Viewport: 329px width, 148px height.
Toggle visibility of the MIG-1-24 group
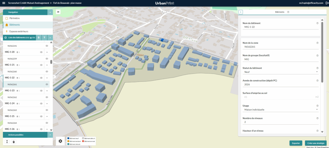pyautogui.click(x=41, y=103)
